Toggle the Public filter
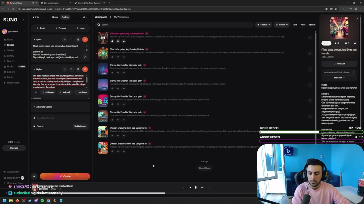 303,25
